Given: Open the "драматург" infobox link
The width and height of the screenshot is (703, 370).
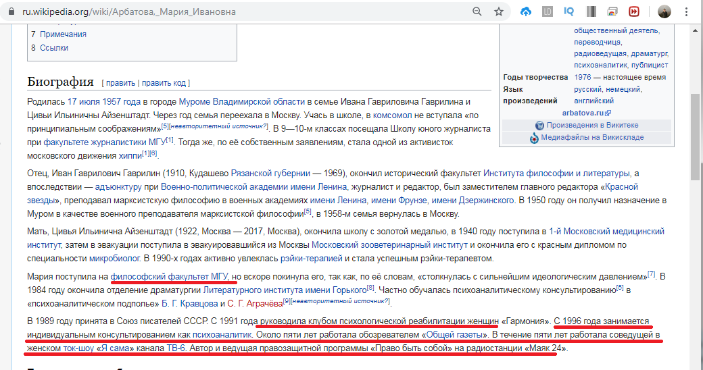Looking at the screenshot, I should [649, 53].
